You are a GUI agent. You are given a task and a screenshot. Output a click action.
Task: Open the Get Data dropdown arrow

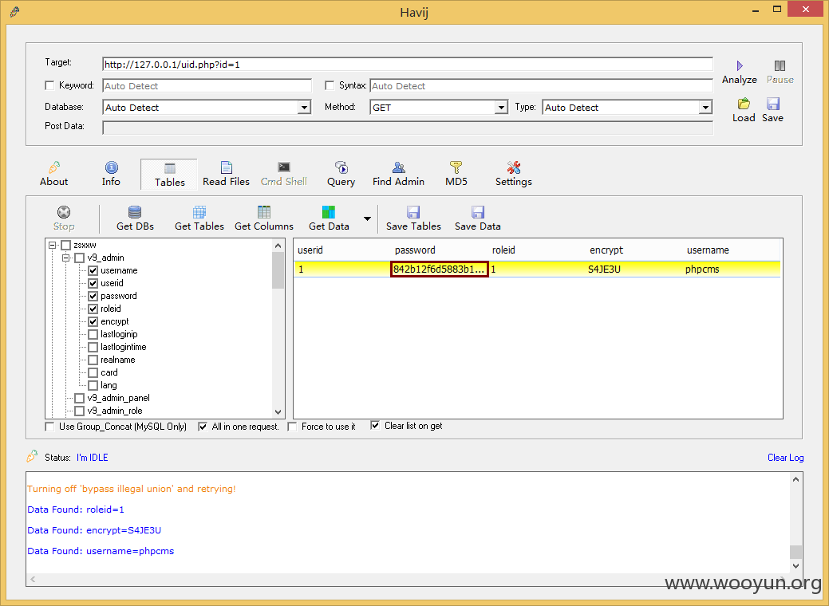point(368,218)
